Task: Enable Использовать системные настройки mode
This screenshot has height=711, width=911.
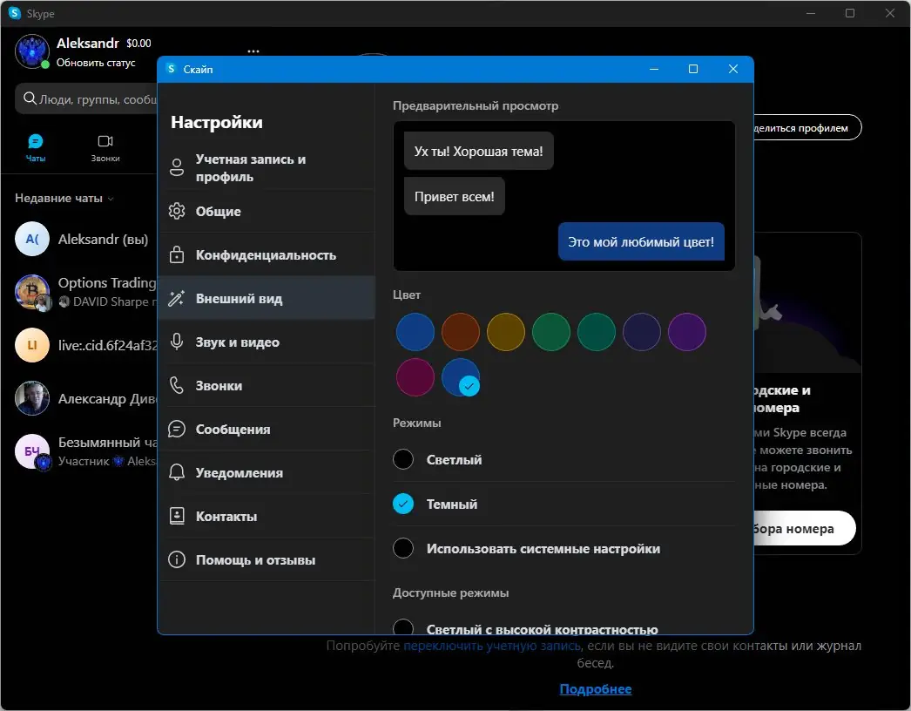Action: click(x=402, y=548)
